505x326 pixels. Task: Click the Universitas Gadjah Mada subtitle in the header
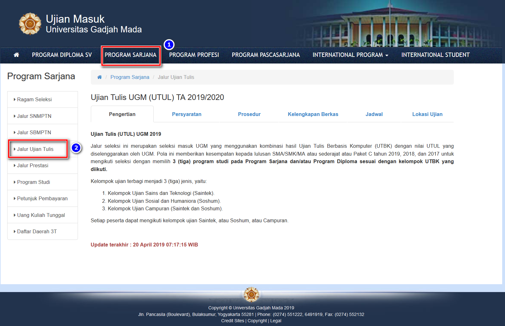(94, 30)
